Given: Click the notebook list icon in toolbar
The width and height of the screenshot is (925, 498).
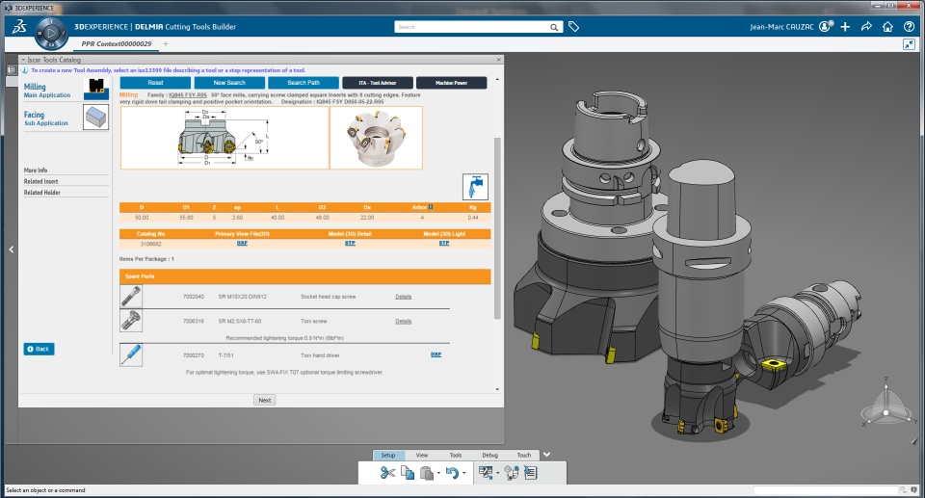Looking at the screenshot, I should (x=530, y=473).
